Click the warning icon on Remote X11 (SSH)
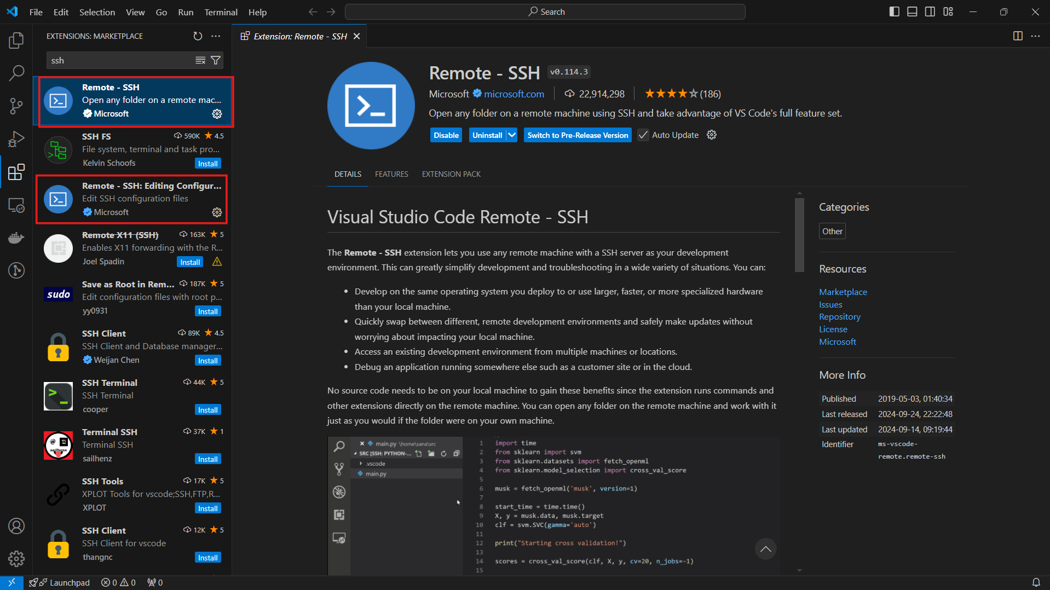1050x590 pixels. click(217, 262)
